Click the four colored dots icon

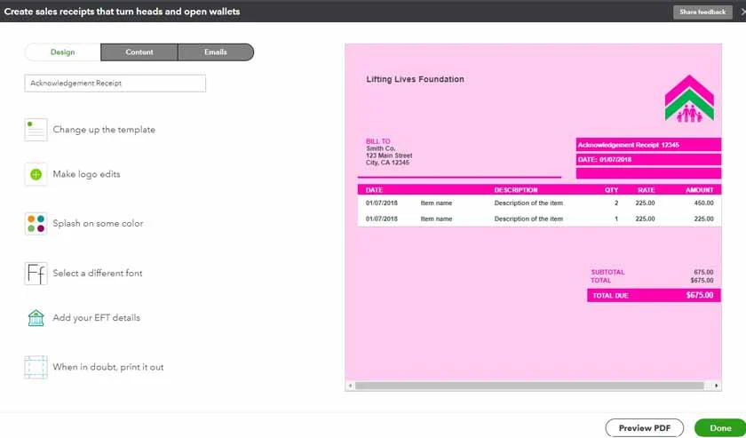(36, 223)
